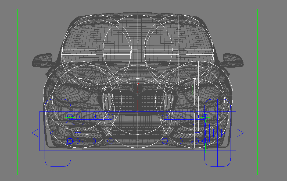Select the green cross helper over the right headlight
287x181 pixels.
(x=192, y=90)
